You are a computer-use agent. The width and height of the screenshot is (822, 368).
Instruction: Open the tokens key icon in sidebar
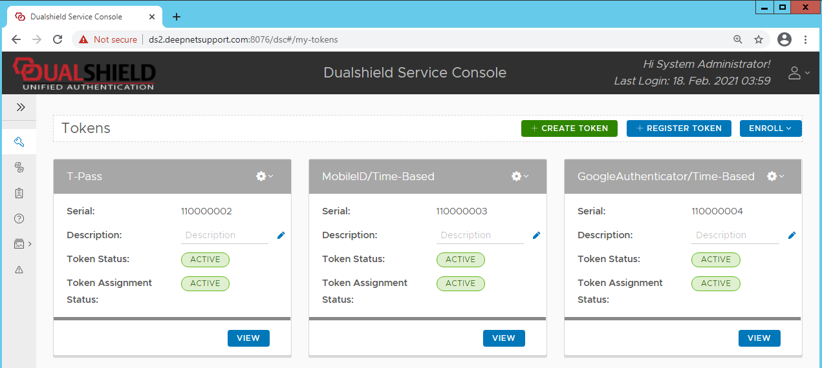(19, 142)
